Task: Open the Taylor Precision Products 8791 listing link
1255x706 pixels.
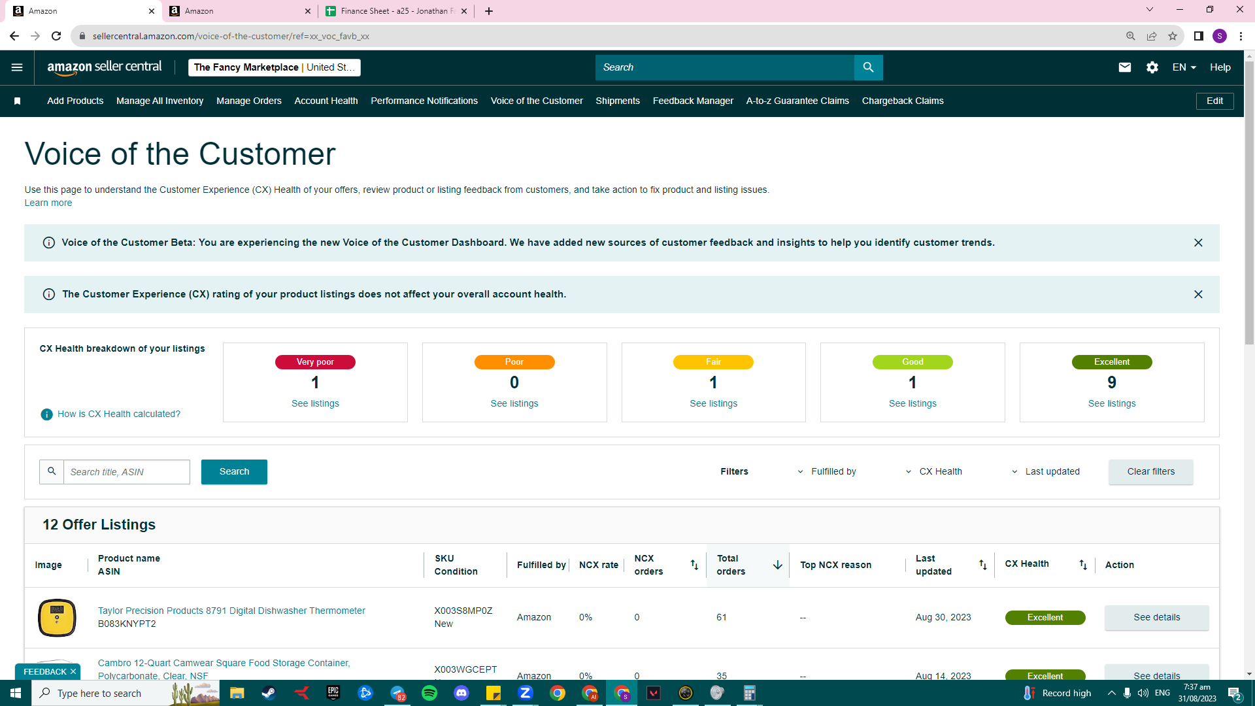Action: (231, 611)
